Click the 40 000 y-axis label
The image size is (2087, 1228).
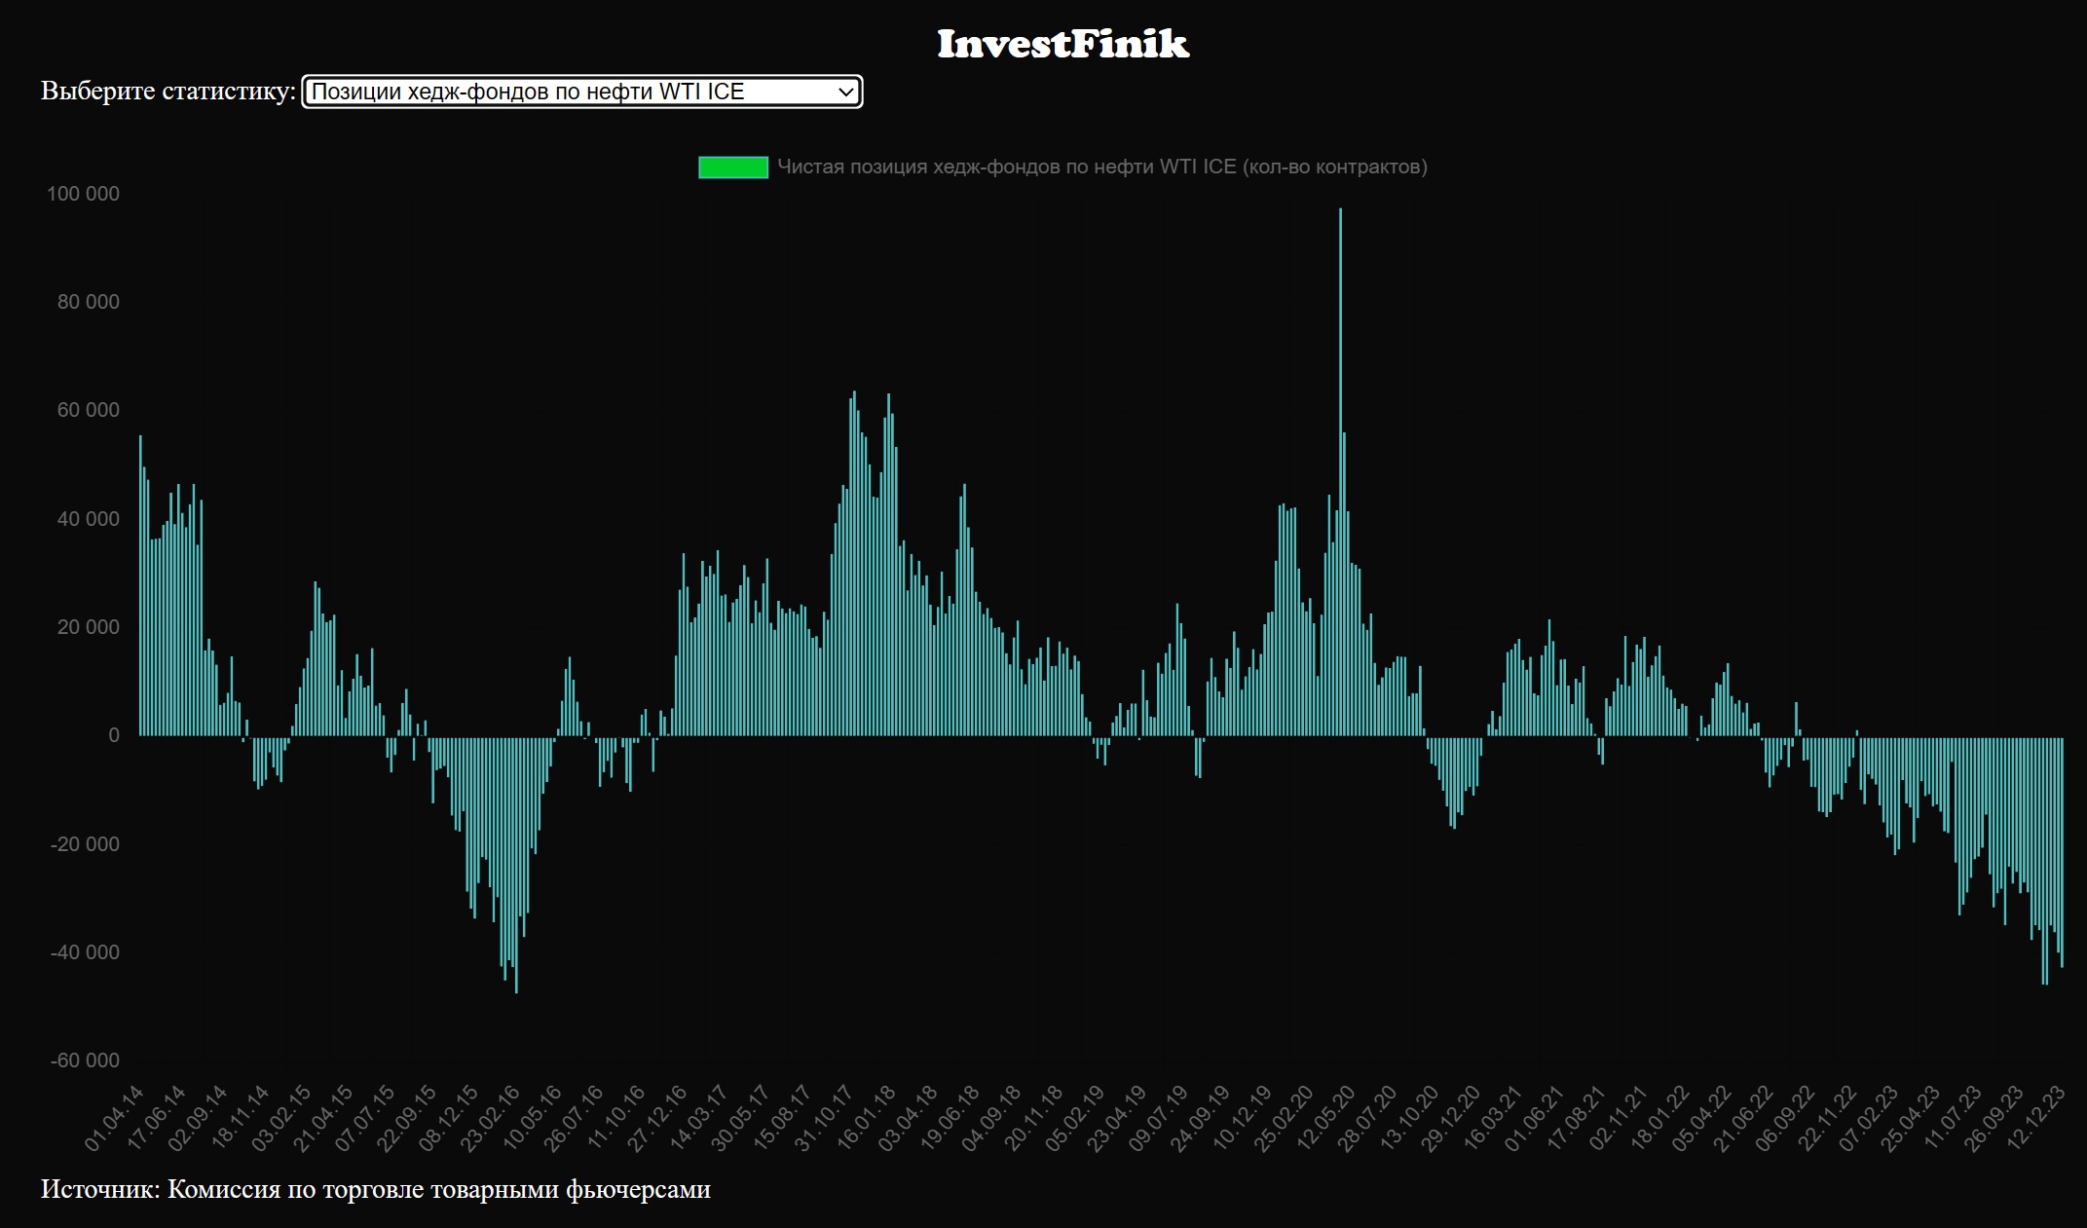point(88,519)
